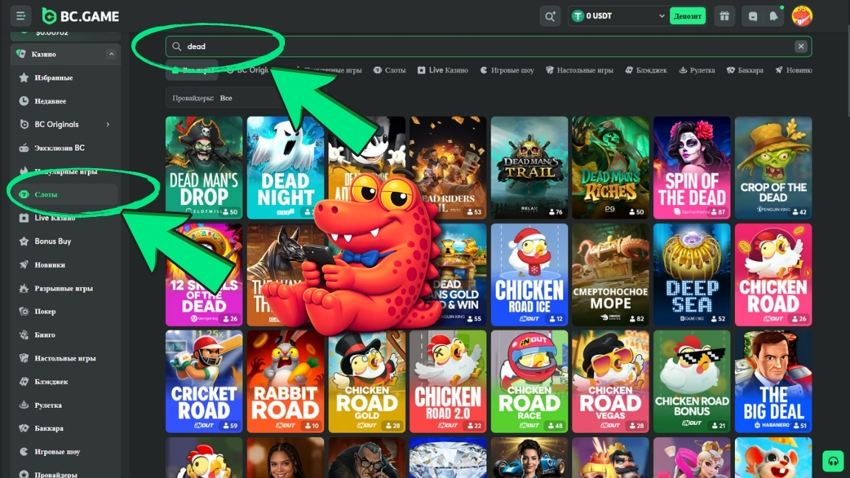Viewport: 850px width, 478px height.
Task: Open Новинки in sidebar
Action: [x=64, y=265]
